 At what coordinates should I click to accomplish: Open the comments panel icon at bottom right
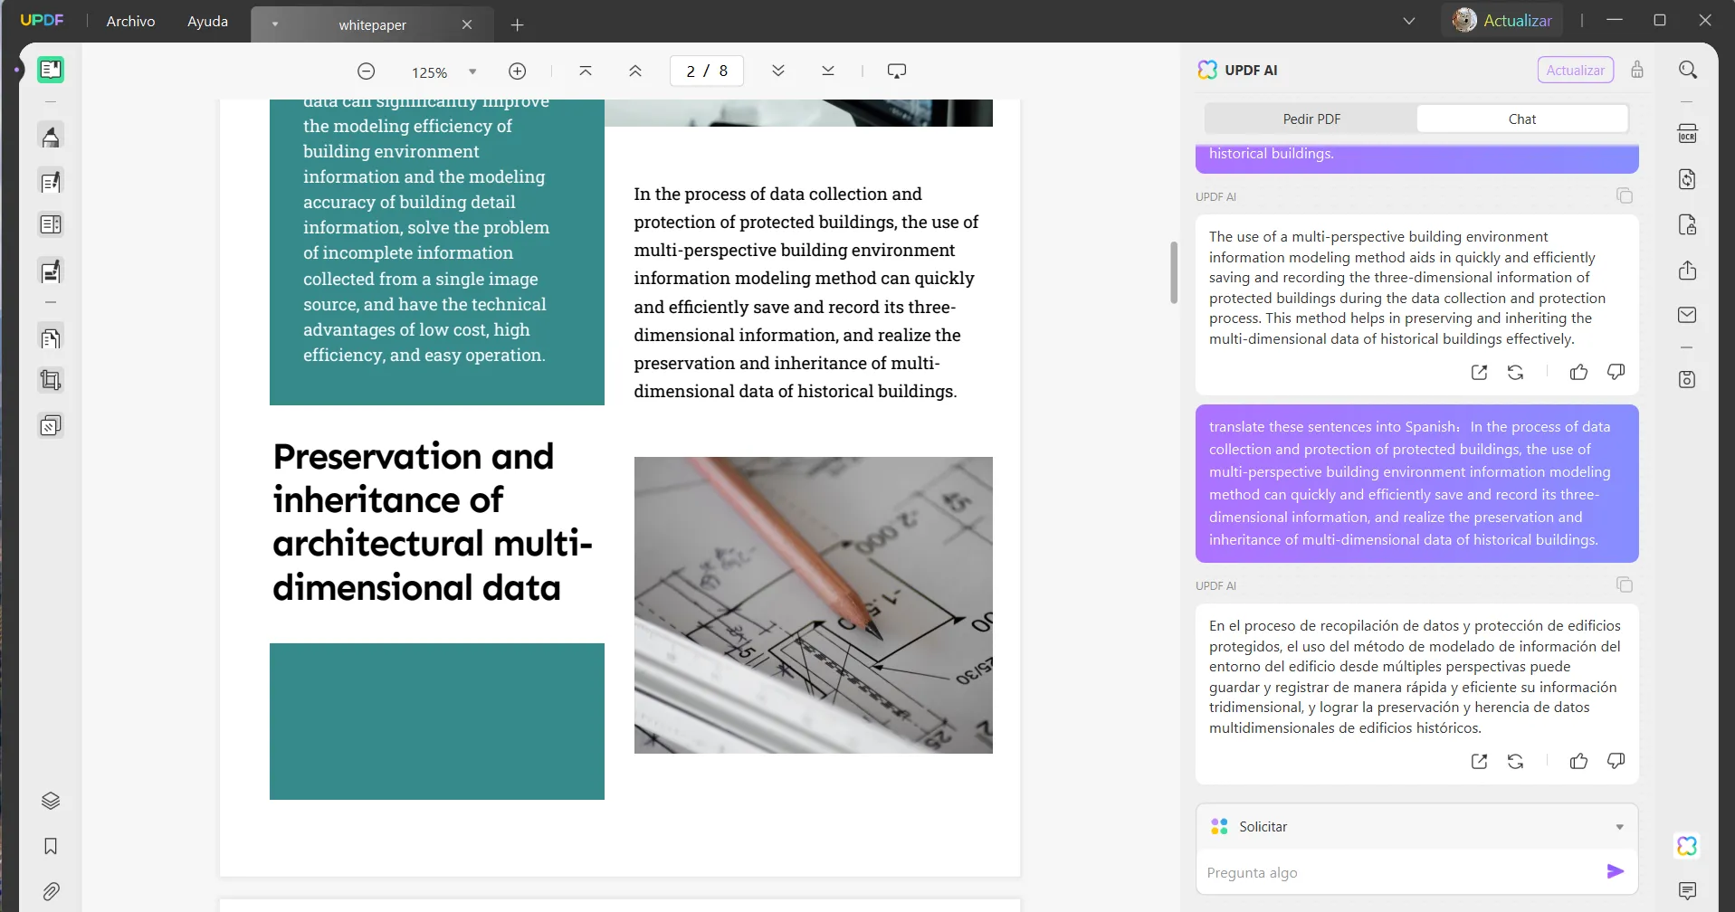(x=1687, y=890)
